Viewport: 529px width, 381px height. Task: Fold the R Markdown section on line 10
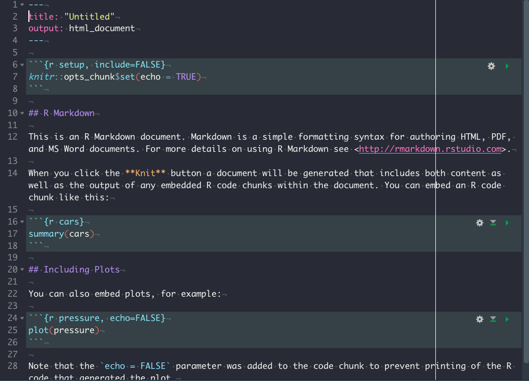pyautogui.click(x=21, y=113)
